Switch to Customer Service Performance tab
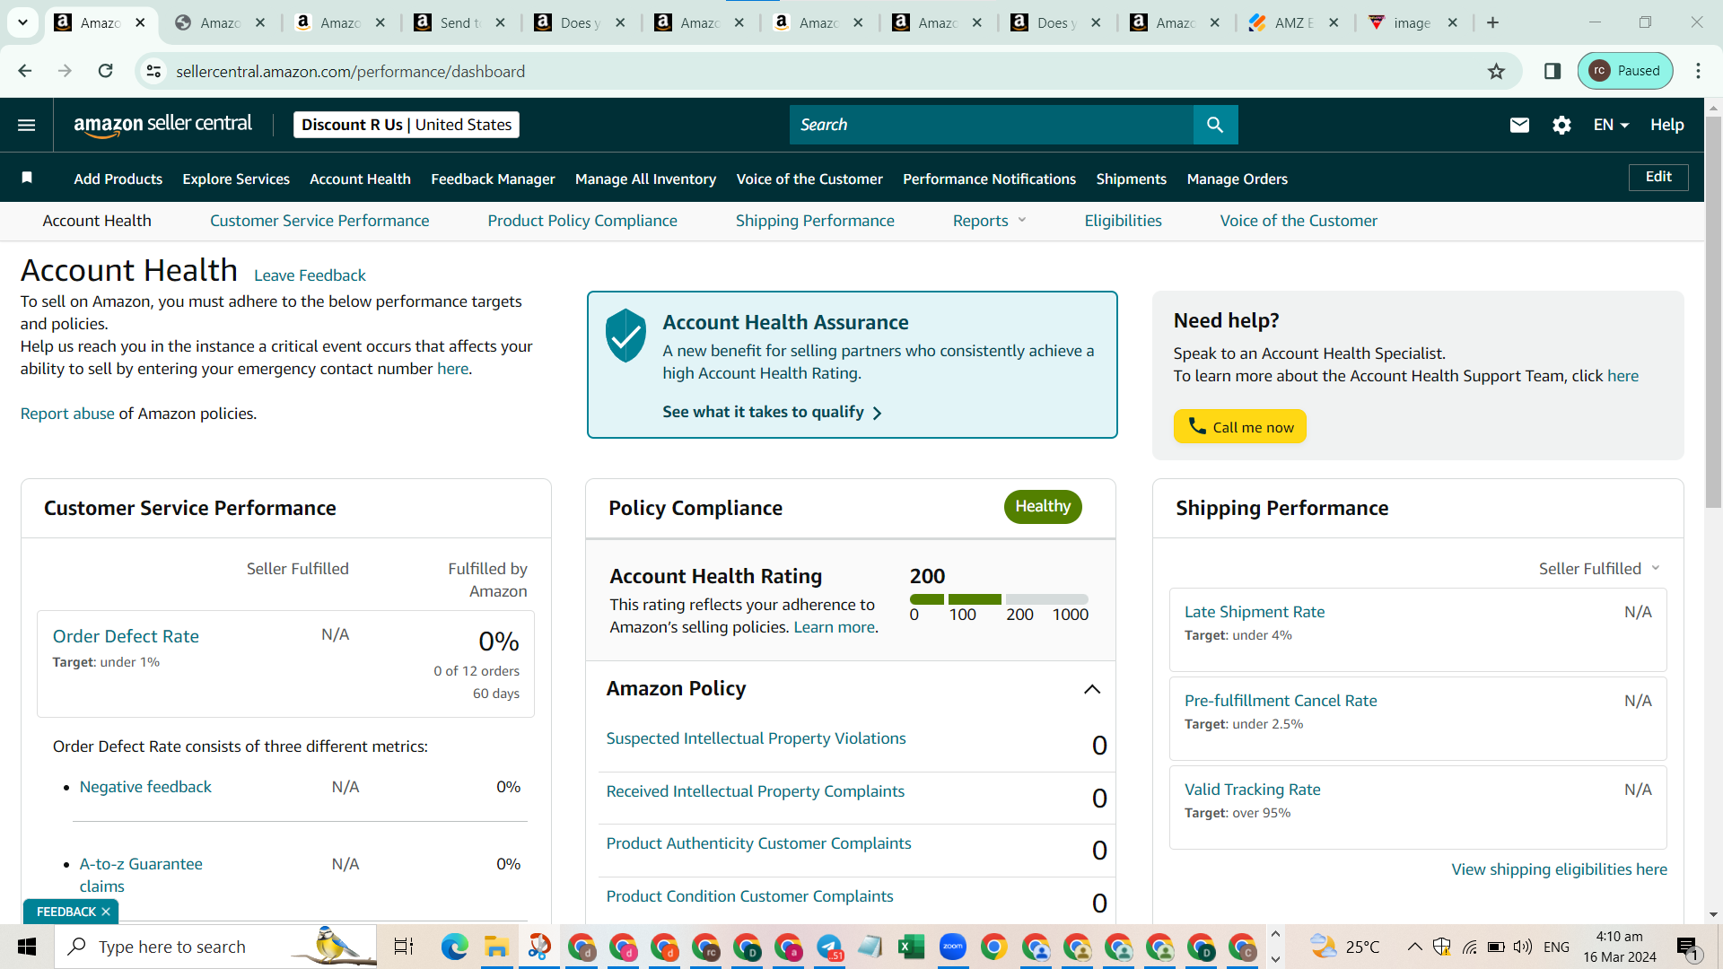Image resolution: width=1723 pixels, height=969 pixels. click(319, 221)
